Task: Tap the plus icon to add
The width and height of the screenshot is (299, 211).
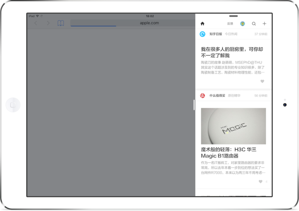Action: point(265,24)
